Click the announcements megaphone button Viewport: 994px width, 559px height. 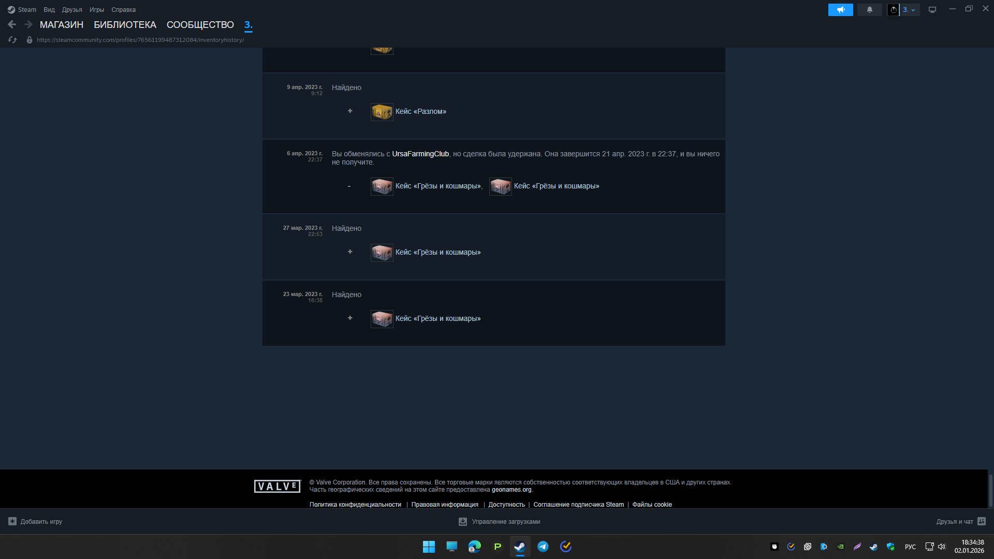840,10
